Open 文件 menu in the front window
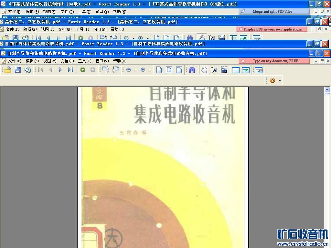 tap(15, 61)
